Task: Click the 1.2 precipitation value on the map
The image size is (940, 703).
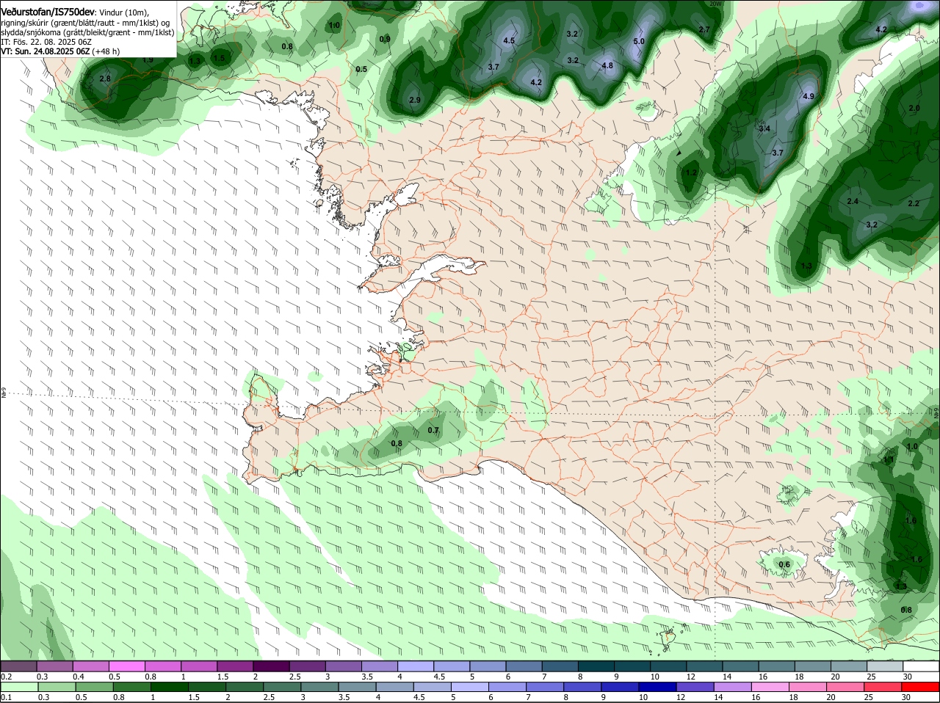Action: point(690,172)
